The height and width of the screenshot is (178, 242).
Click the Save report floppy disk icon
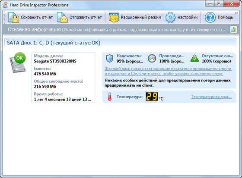pyautogui.click(x=13, y=17)
